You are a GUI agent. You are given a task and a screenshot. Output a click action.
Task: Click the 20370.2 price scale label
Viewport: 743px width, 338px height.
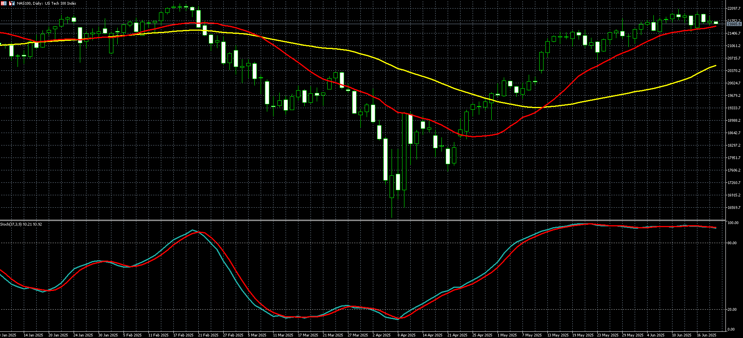(734, 70)
